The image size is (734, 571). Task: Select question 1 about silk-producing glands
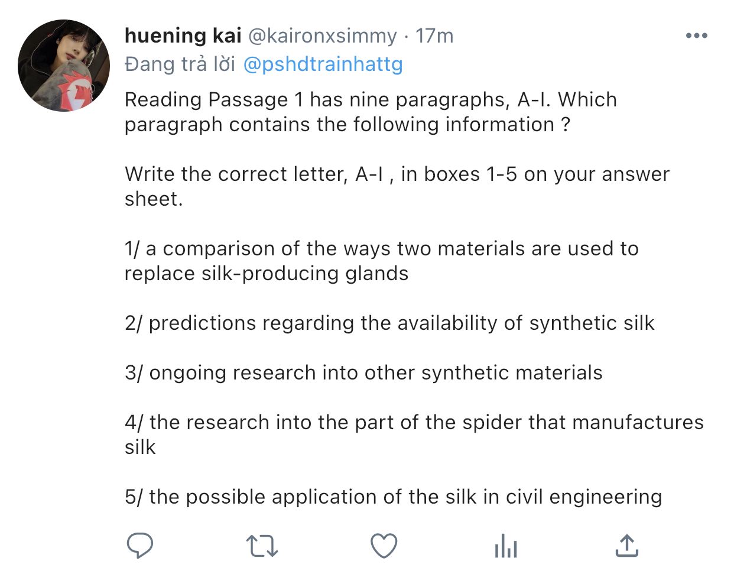[381, 261]
